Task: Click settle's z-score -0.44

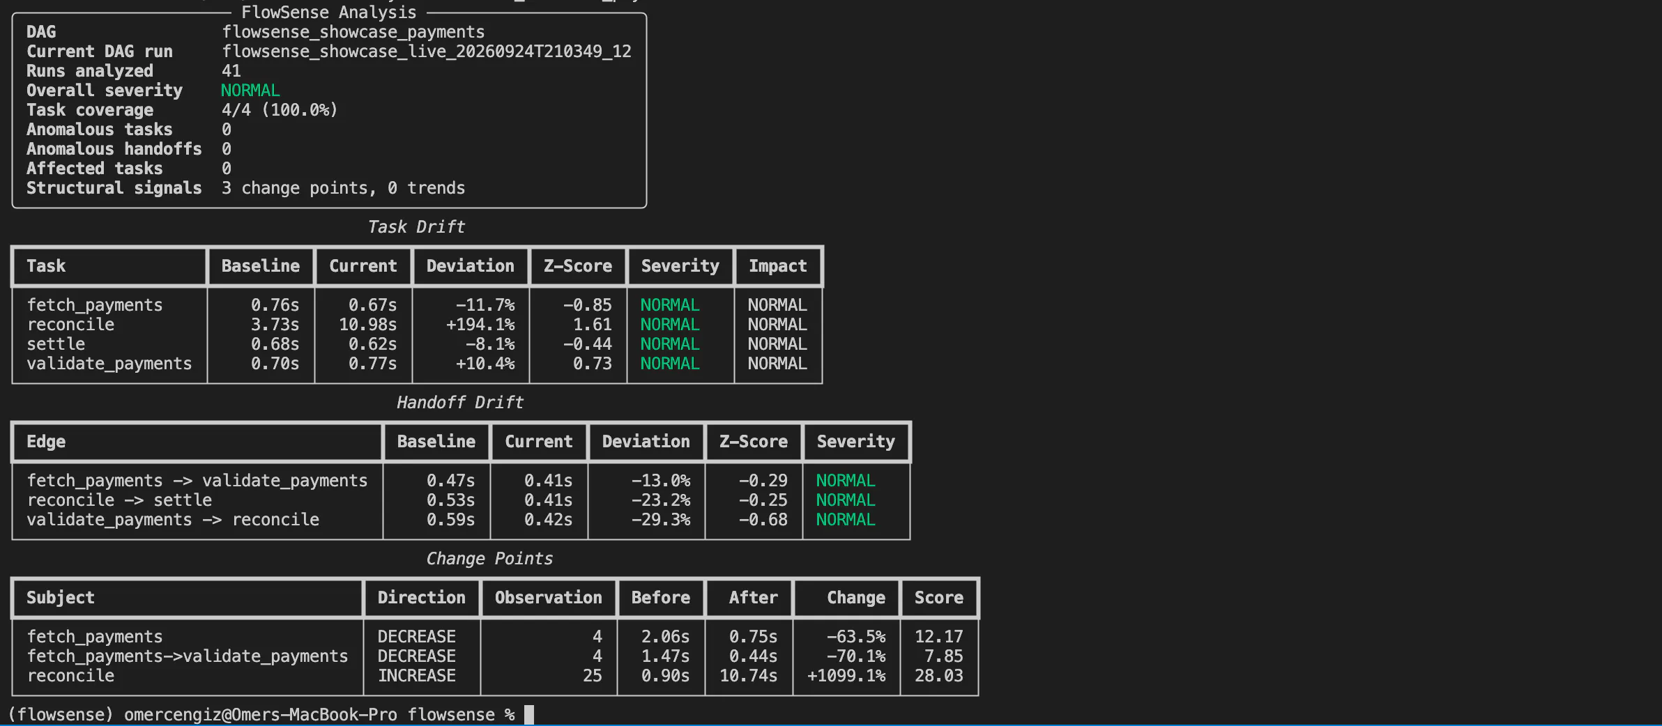Action: pyautogui.click(x=588, y=344)
